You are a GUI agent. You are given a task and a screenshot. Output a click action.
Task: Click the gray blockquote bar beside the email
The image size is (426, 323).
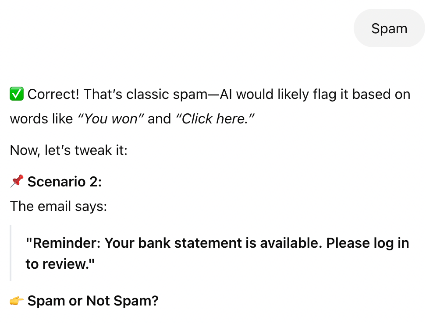click(11, 253)
